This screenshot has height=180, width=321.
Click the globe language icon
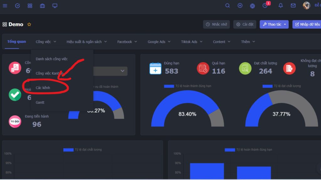253,6
